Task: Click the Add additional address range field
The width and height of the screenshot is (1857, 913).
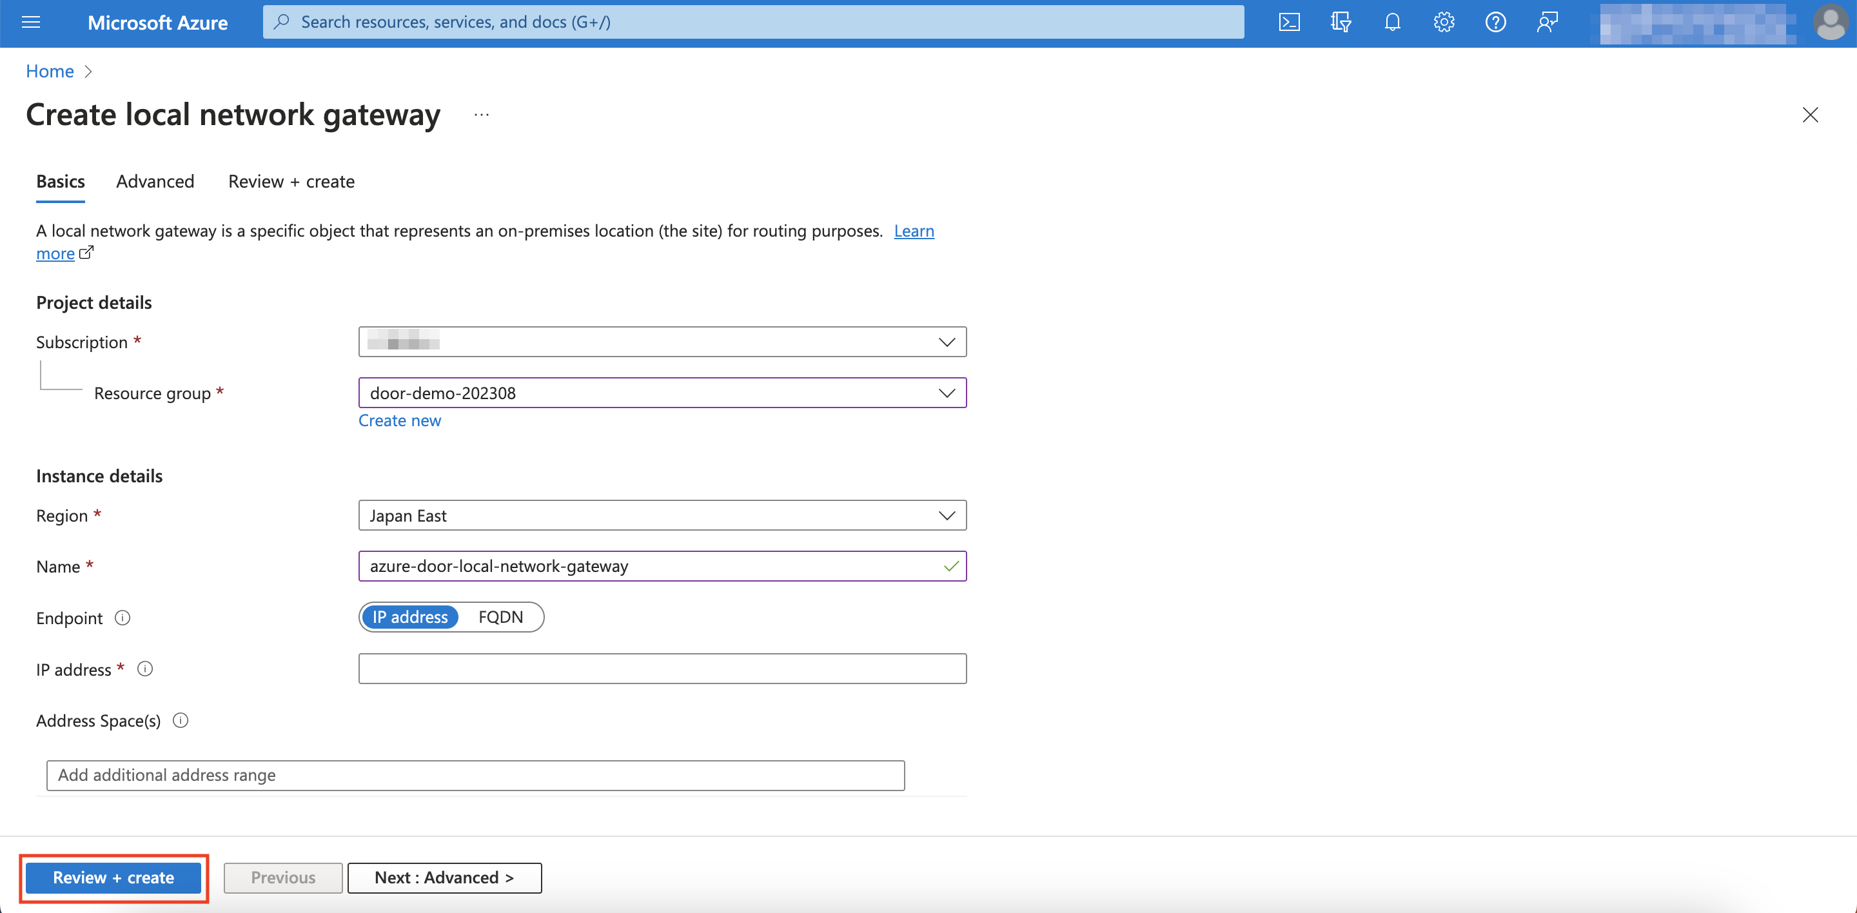Action: (476, 776)
